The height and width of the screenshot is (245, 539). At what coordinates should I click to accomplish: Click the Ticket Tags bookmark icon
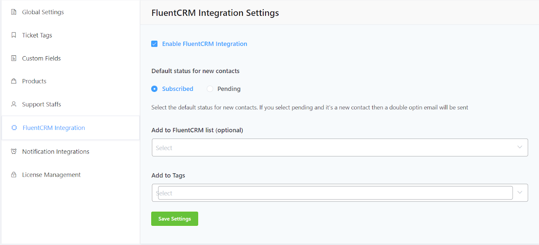tap(14, 35)
